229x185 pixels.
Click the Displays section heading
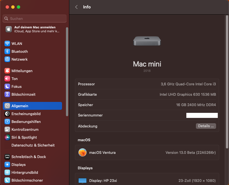coord(85,168)
